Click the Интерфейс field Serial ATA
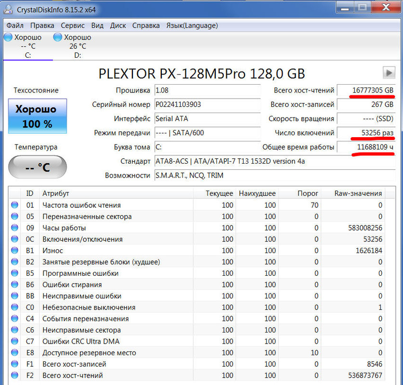403x385 pixels. [208, 119]
